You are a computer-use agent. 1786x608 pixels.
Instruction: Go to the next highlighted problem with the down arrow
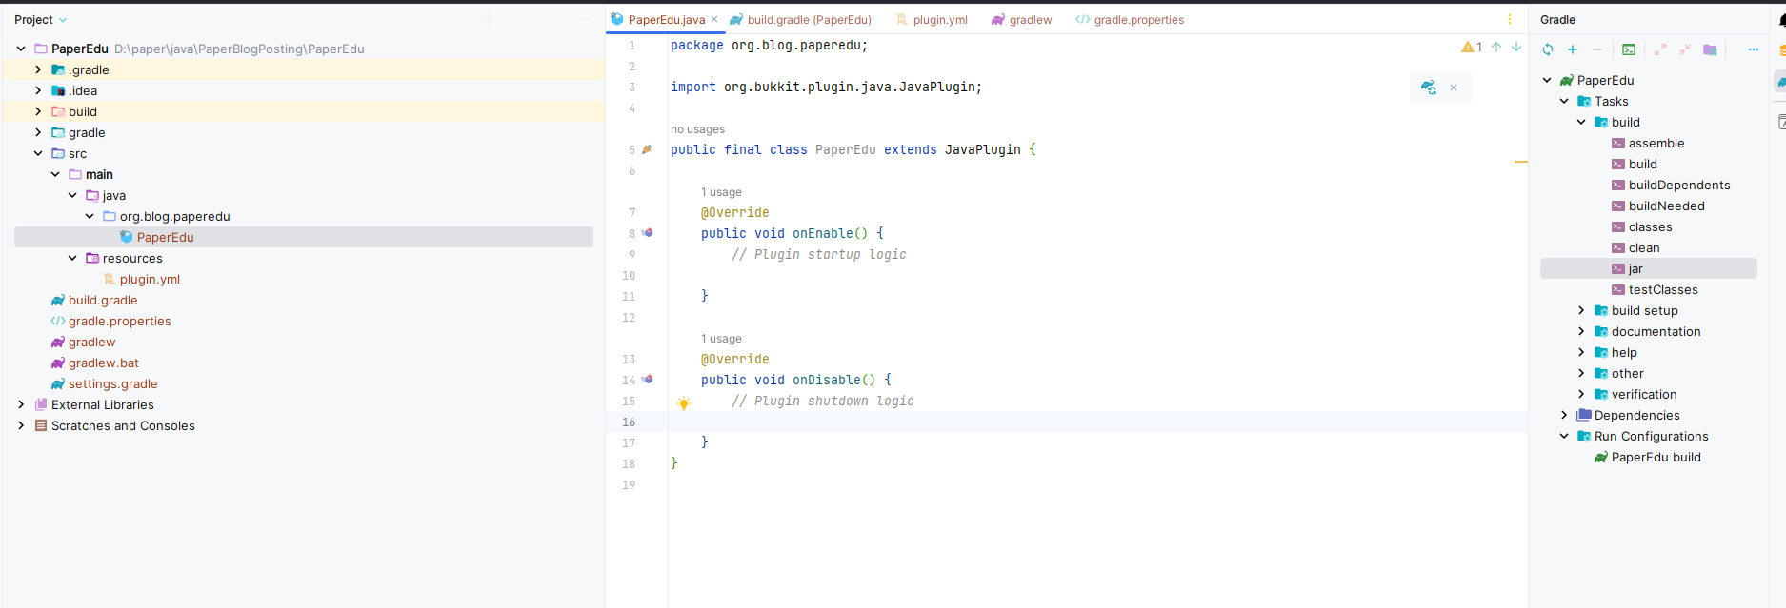[x=1516, y=47]
